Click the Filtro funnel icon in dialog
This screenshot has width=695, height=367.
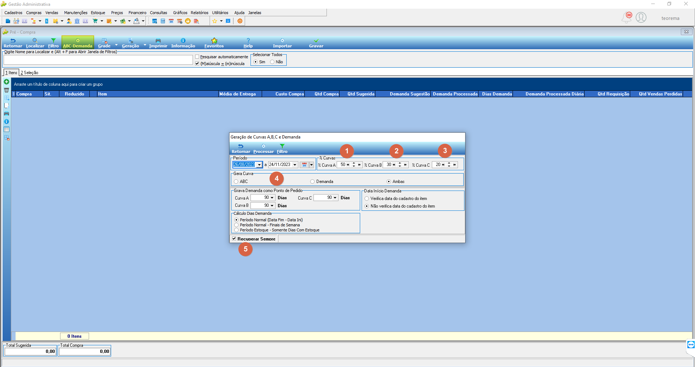(x=282, y=146)
